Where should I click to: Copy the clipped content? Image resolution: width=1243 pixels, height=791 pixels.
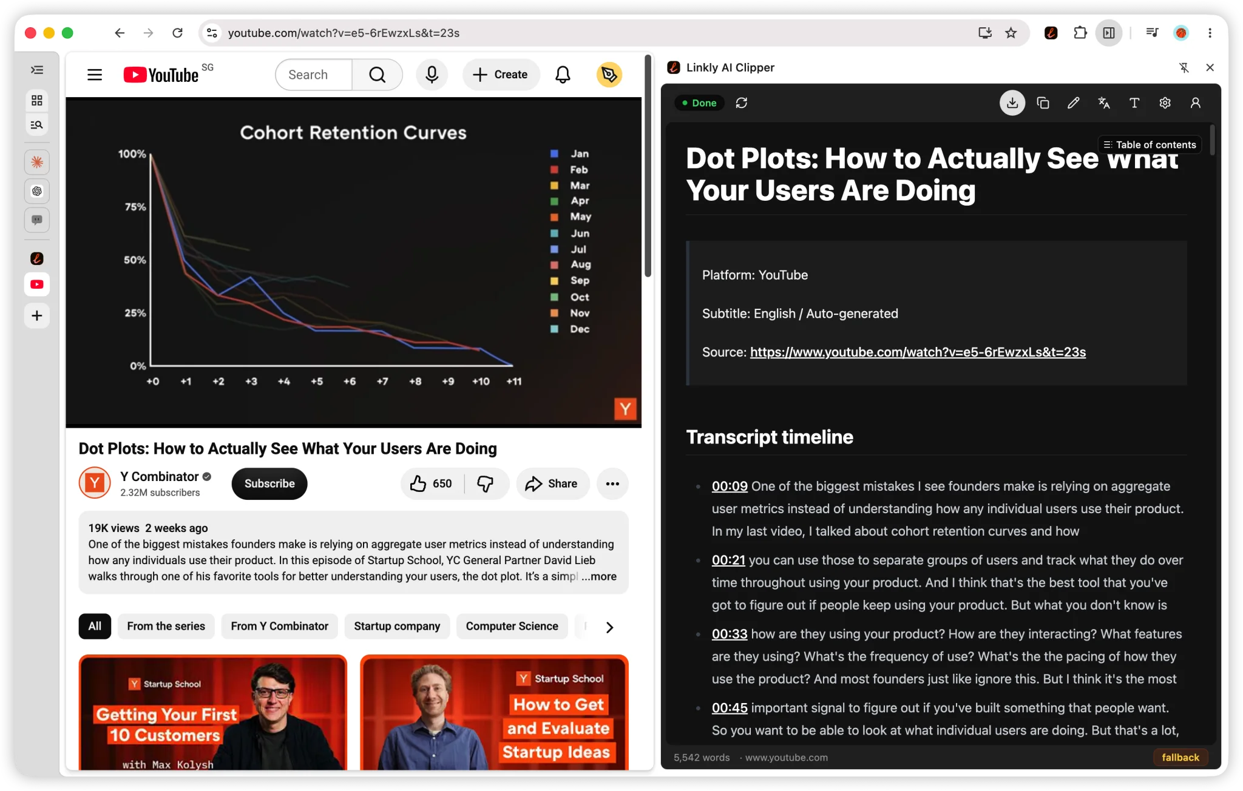pos(1043,103)
